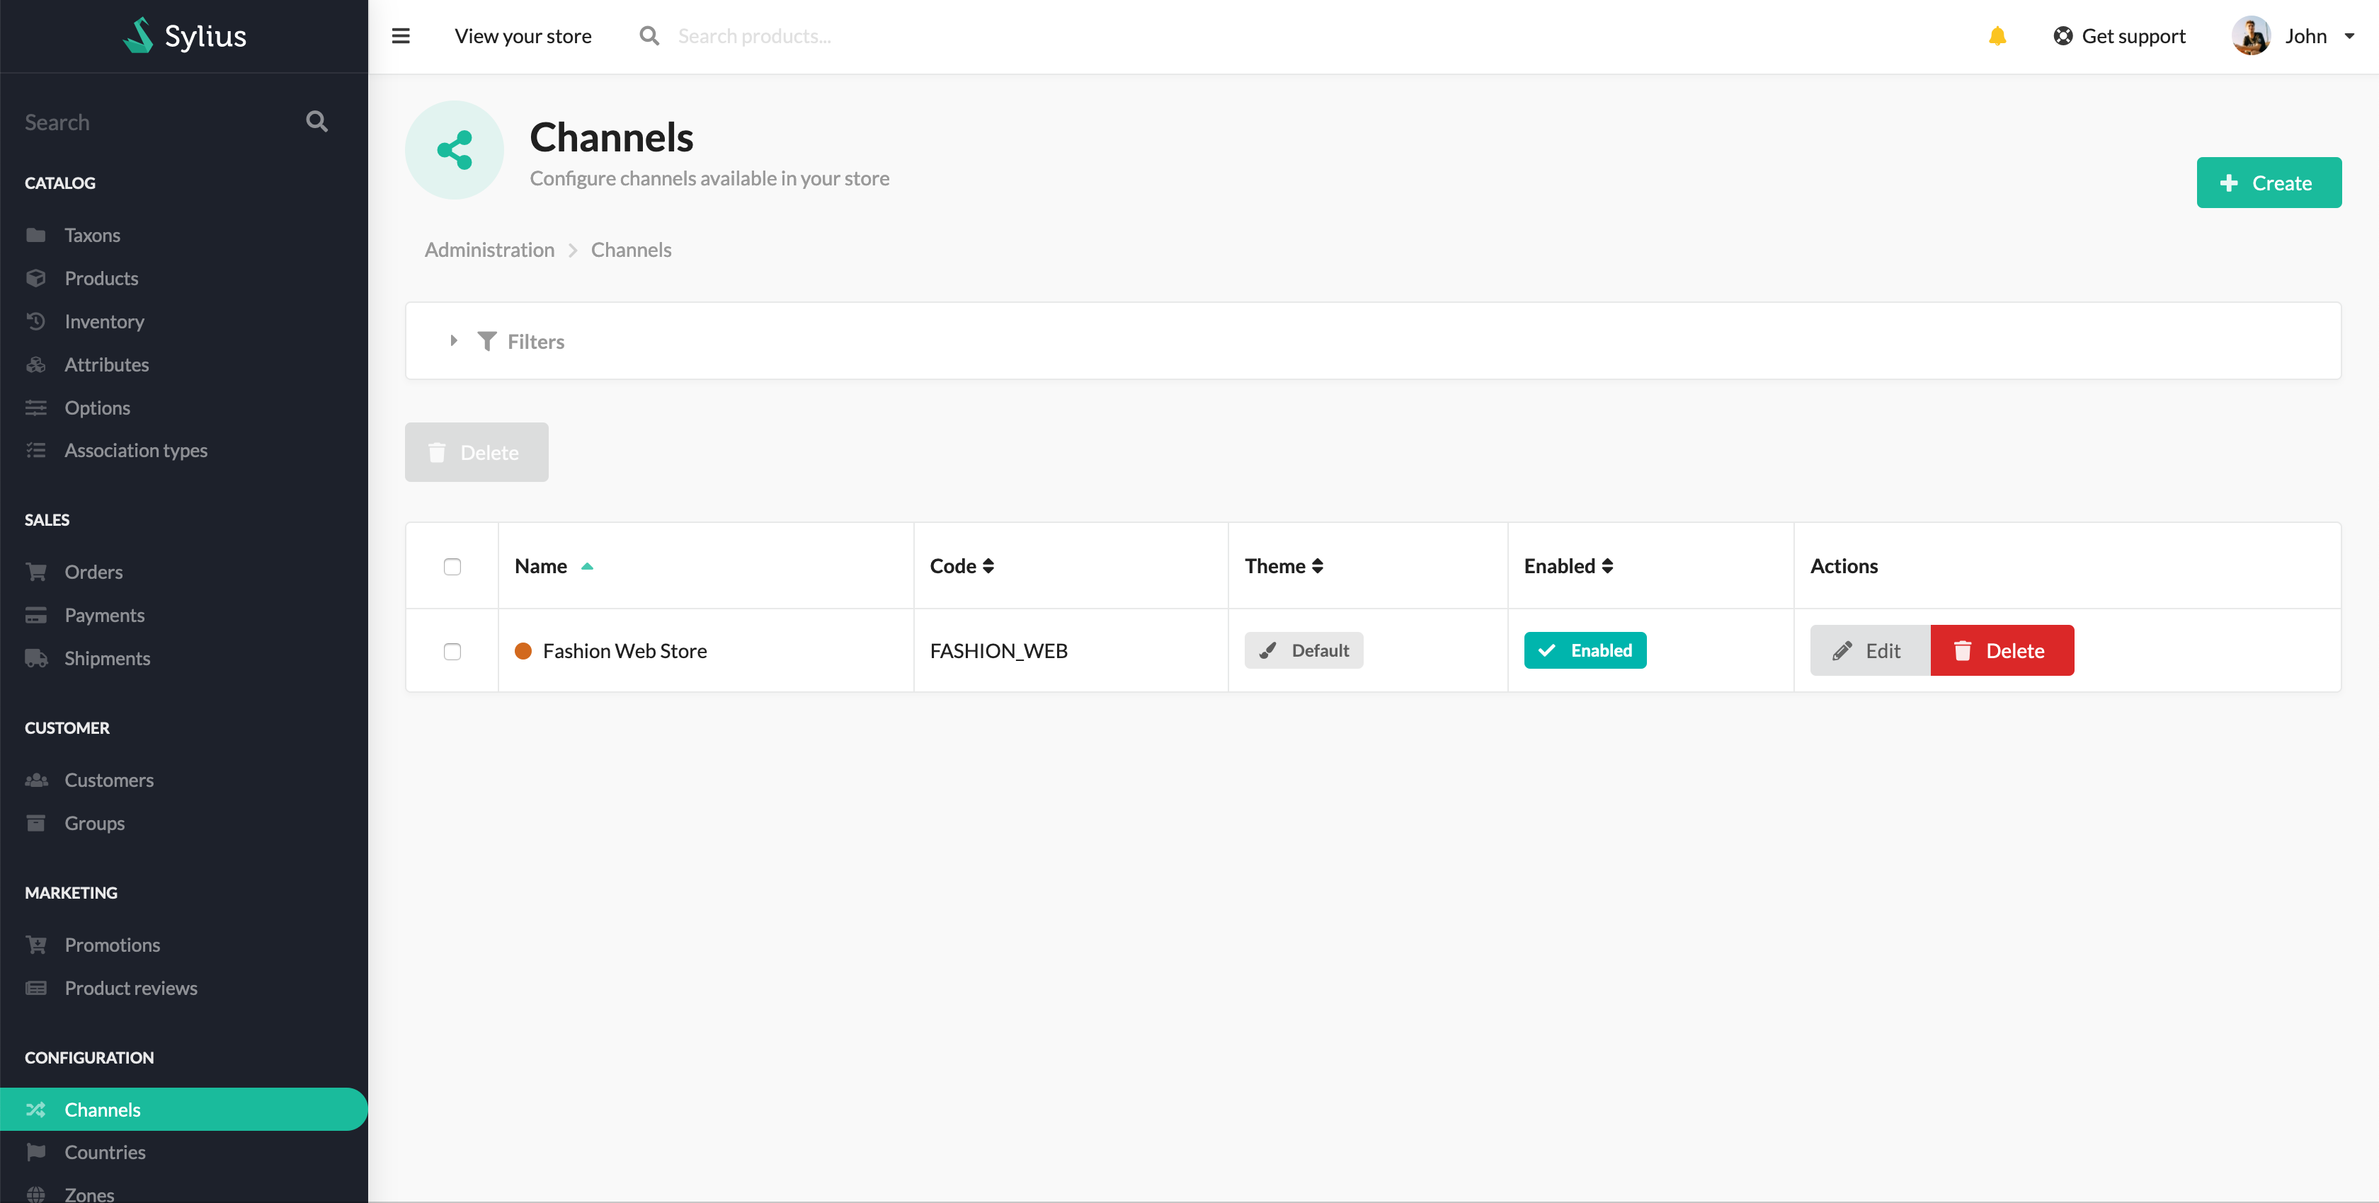This screenshot has height=1203, width=2379.
Task: Edit the Fashion Web Store channel
Action: (1869, 651)
